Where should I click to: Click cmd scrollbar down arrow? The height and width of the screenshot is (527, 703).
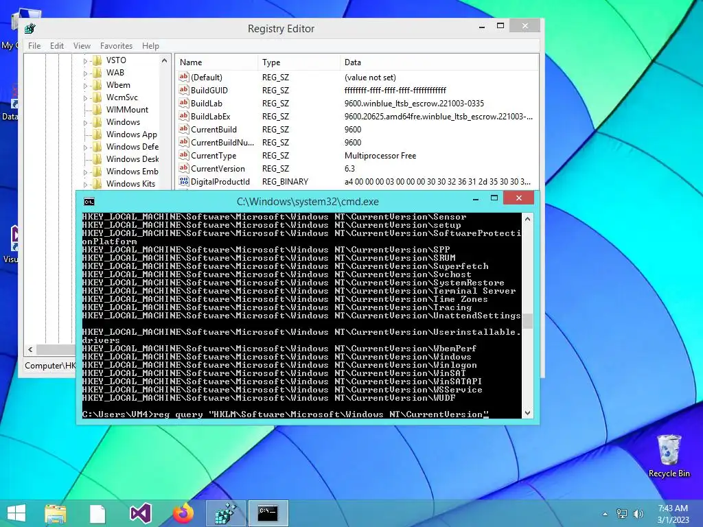[x=527, y=412]
